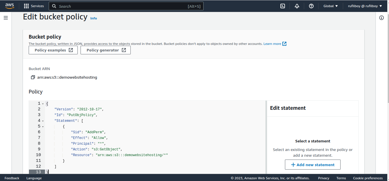The image size is (389, 181).
Task: Collapse code fold arrow on line 1
Action: [43, 104]
